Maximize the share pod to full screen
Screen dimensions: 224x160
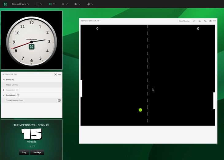tap(210, 21)
